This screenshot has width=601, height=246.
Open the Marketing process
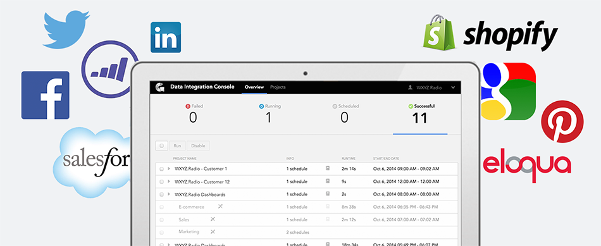point(189,232)
